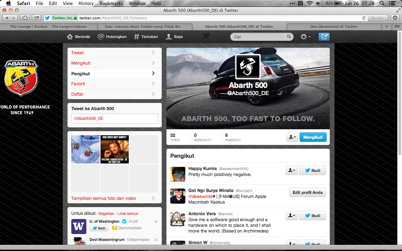Open the One Does Not Simply meme thumbnail
This screenshot has width=402, height=251.
click(115, 149)
